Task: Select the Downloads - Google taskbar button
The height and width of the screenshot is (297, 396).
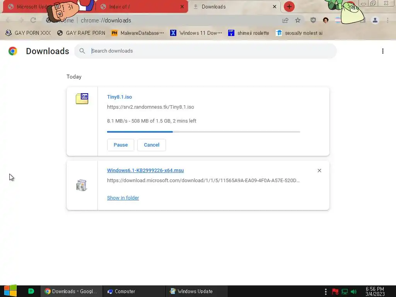Action: click(x=72, y=291)
